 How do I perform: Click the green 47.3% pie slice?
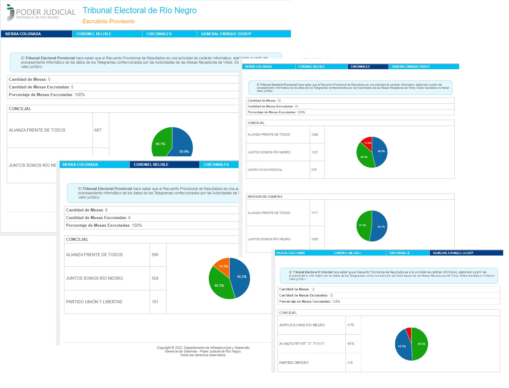tap(364, 225)
